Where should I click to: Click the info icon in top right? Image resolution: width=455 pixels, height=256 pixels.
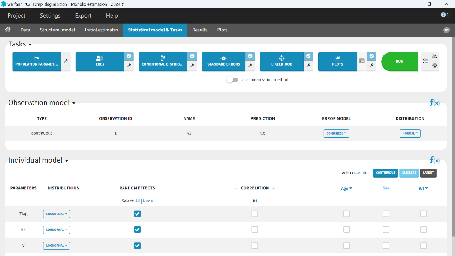coord(444,15)
